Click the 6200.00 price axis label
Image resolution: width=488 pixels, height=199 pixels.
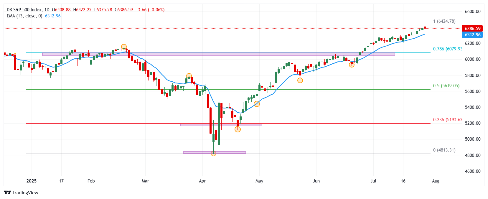pyautogui.click(x=473, y=43)
